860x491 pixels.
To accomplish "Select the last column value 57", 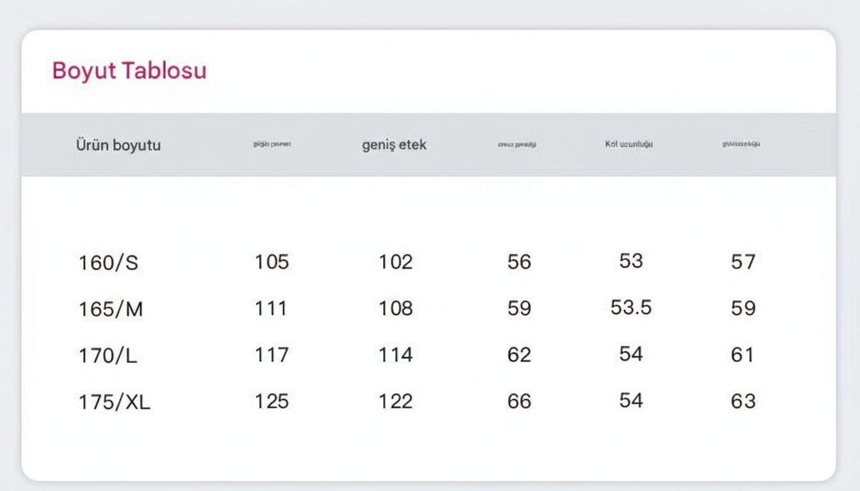I will point(743,262).
